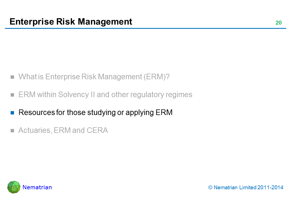Click the green slide number 20
Screen dimensions: 291x201
278,23
